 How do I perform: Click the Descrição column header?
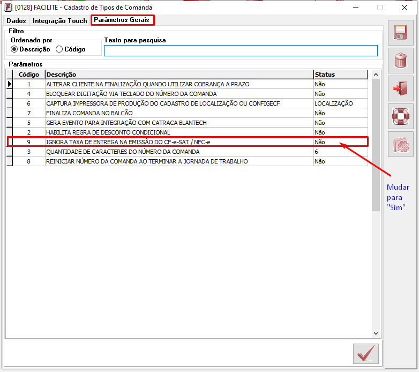179,75
